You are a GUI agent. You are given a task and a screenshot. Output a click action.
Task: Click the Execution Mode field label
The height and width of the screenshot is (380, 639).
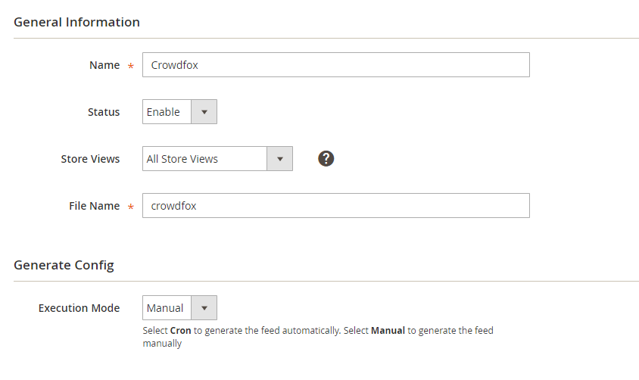coord(79,308)
